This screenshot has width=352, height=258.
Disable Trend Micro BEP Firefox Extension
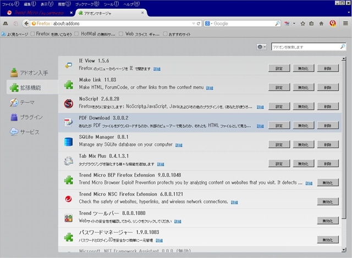click(x=328, y=183)
